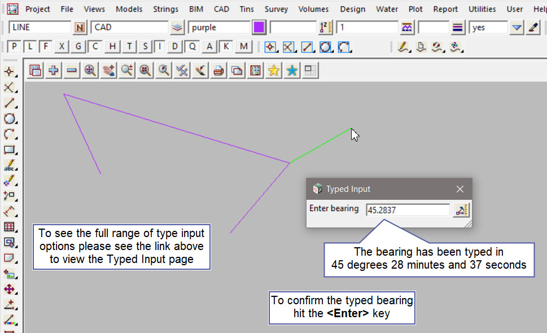Select the Circle tool in left sidebar

pos(10,119)
